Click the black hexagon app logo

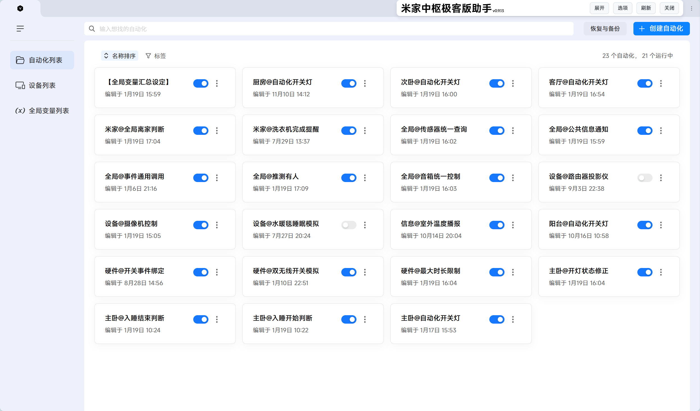pos(20,8)
